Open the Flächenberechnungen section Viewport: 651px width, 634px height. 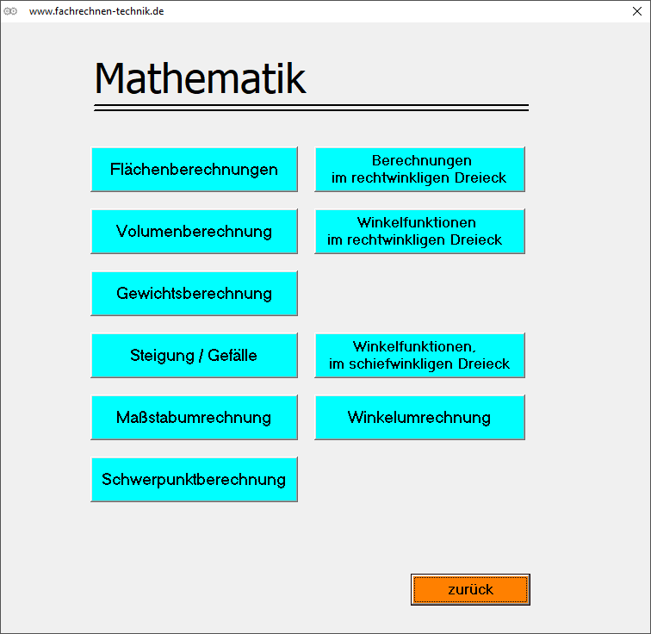194,169
